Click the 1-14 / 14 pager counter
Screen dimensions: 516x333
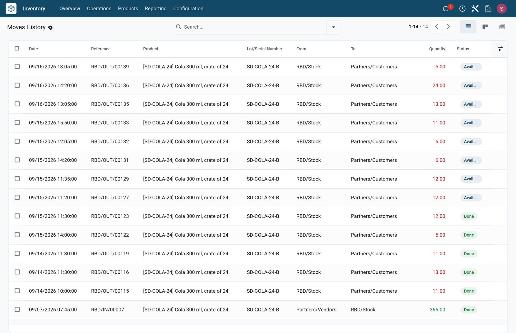point(418,27)
